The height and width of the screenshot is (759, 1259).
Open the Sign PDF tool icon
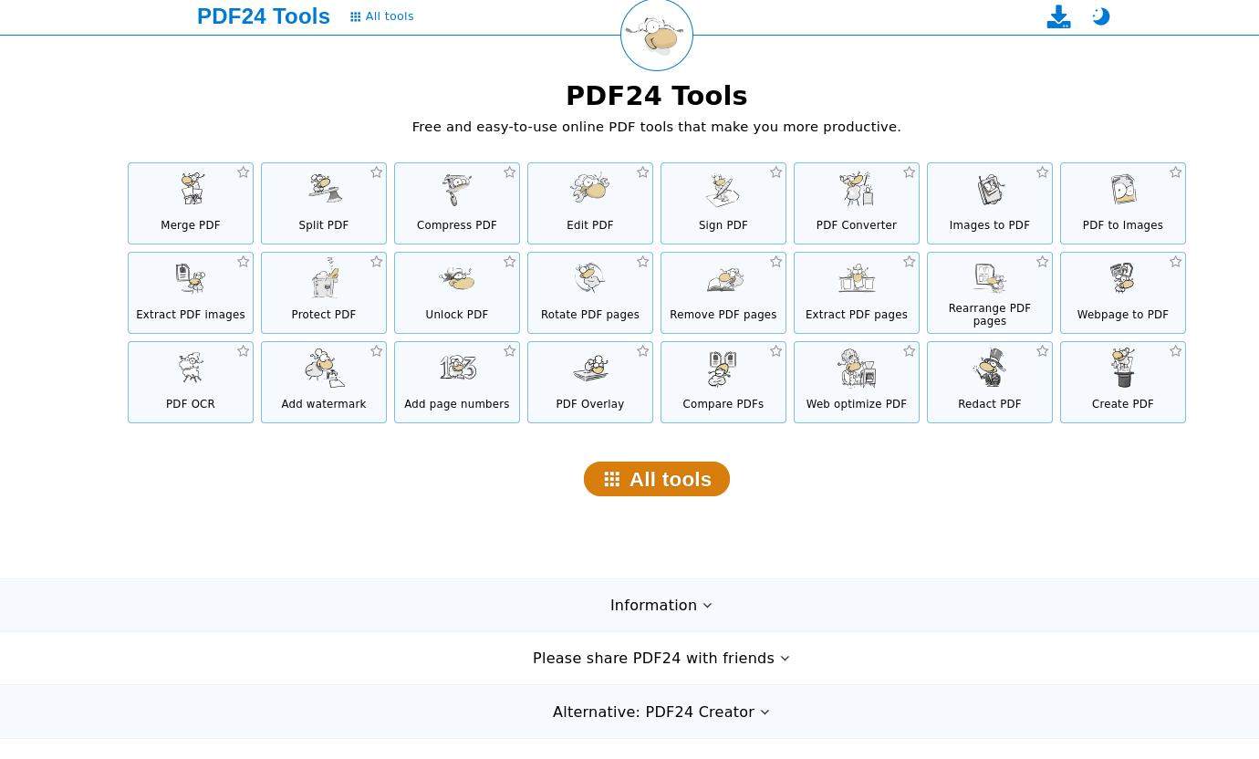[x=723, y=189]
